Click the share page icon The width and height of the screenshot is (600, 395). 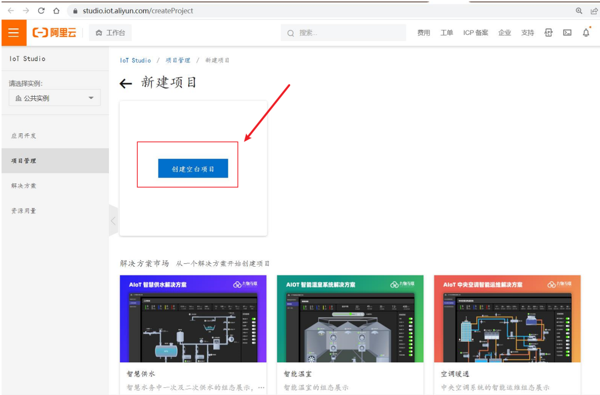[594, 11]
